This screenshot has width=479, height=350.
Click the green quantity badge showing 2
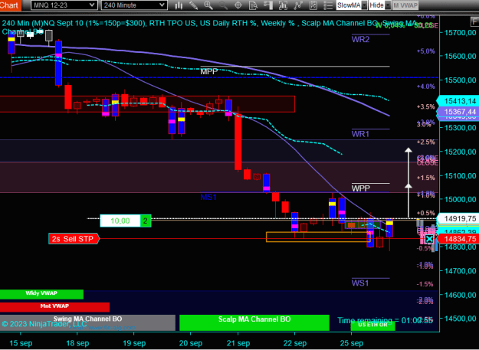(146, 221)
